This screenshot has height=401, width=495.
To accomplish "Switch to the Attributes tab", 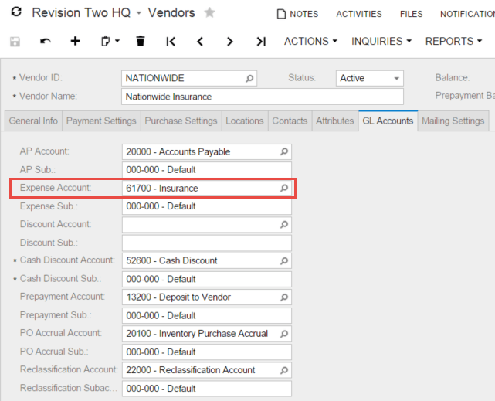I will [x=335, y=121].
